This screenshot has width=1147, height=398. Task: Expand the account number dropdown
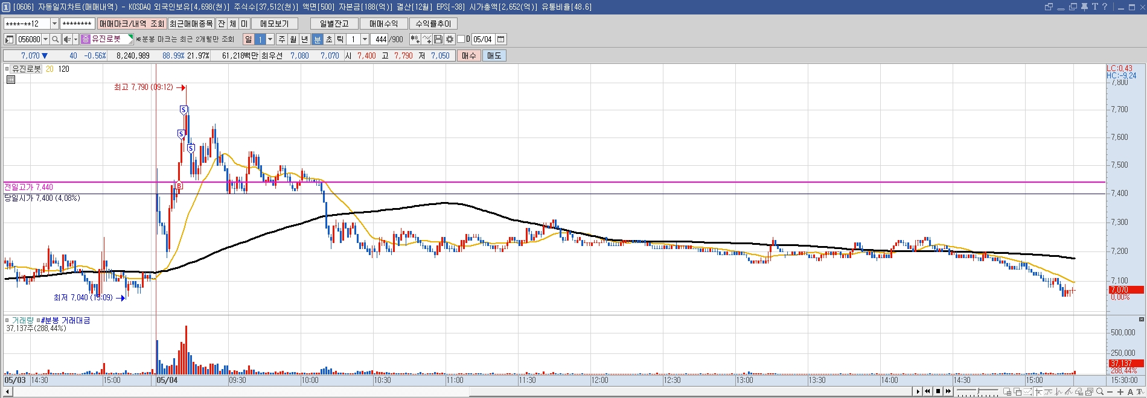[x=54, y=24]
